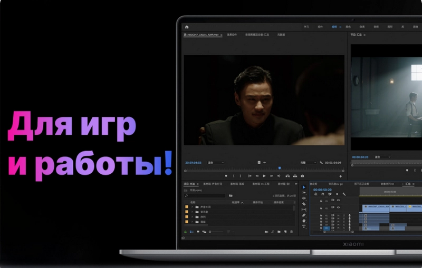Select the Razor tool
This screenshot has height=268, width=422.
tap(304, 204)
